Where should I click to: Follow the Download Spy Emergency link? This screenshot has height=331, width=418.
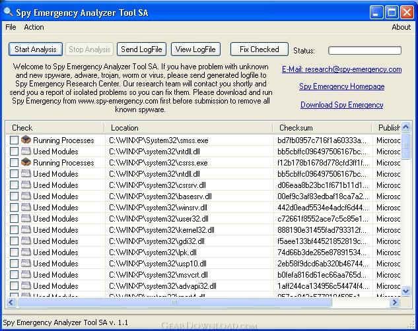tap(342, 105)
